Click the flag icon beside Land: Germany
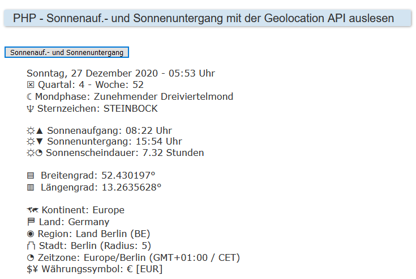416x279 pixels. (x=31, y=222)
